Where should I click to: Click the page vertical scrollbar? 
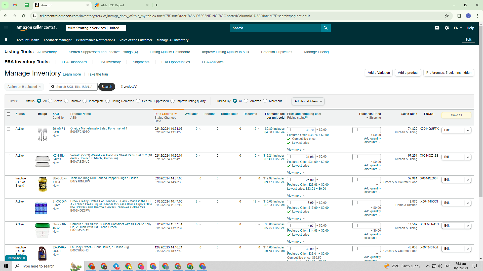[x=481, y=112]
